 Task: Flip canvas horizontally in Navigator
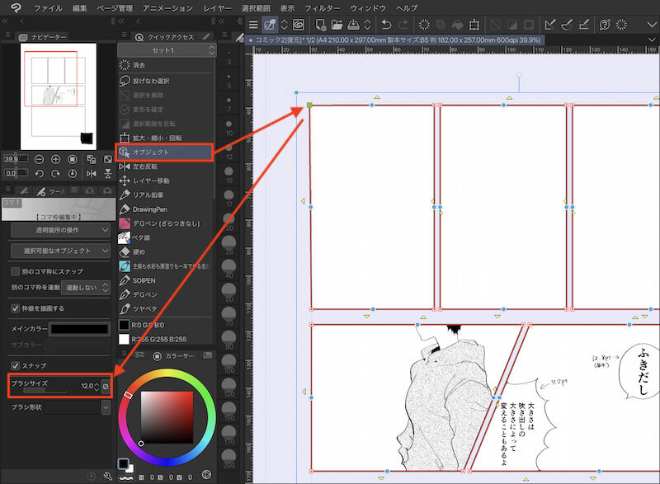pyautogui.click(x=91, y=173)
